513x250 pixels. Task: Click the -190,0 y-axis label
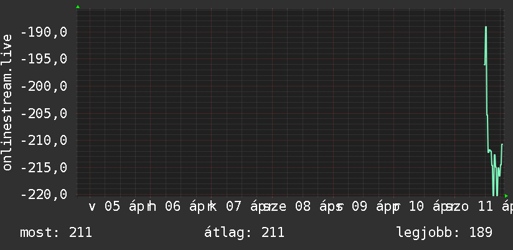pos(44,32)
